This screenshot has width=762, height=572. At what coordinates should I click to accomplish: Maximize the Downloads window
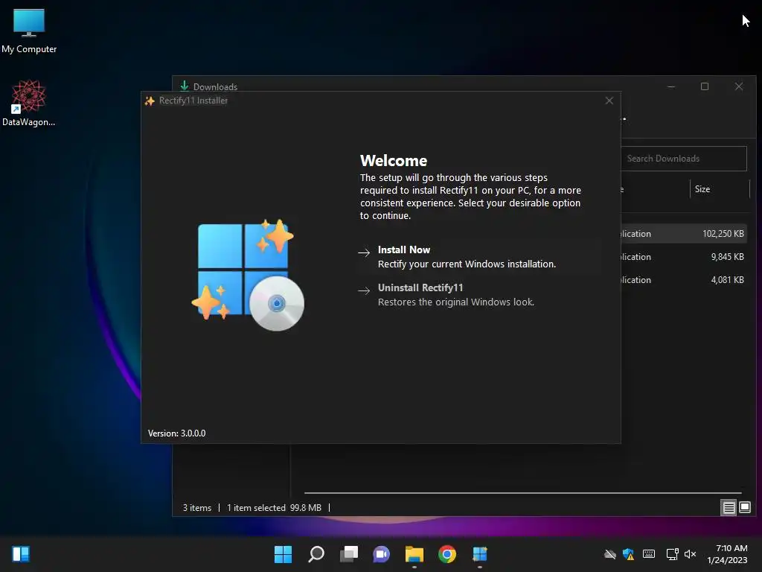[x=705, y=86]
